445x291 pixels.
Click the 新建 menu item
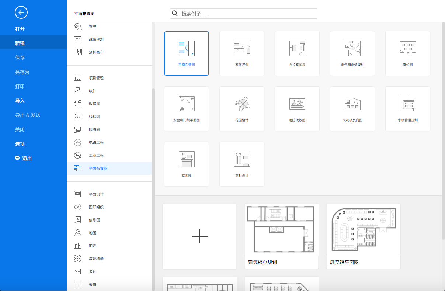pos(20,43)
